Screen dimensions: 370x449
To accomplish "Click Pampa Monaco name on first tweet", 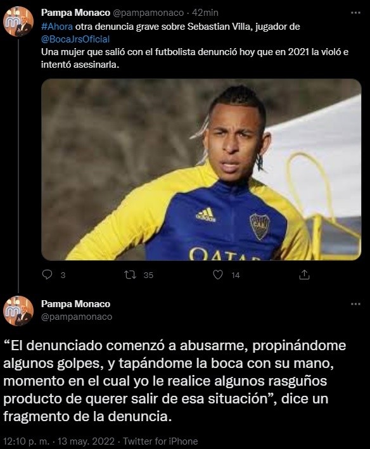I will click(x=75, y=13).
